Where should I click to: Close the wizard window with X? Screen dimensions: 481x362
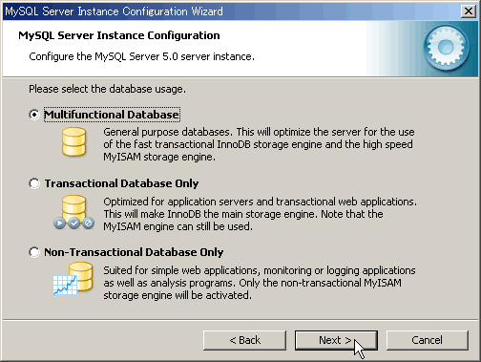469,11
